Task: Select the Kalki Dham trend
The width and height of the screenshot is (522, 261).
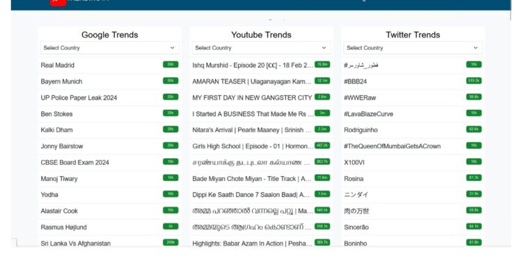Action: tap(56, 130)
